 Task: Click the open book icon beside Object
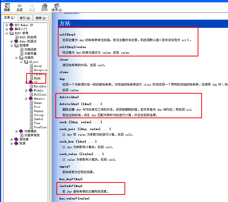tap(26, 62)
